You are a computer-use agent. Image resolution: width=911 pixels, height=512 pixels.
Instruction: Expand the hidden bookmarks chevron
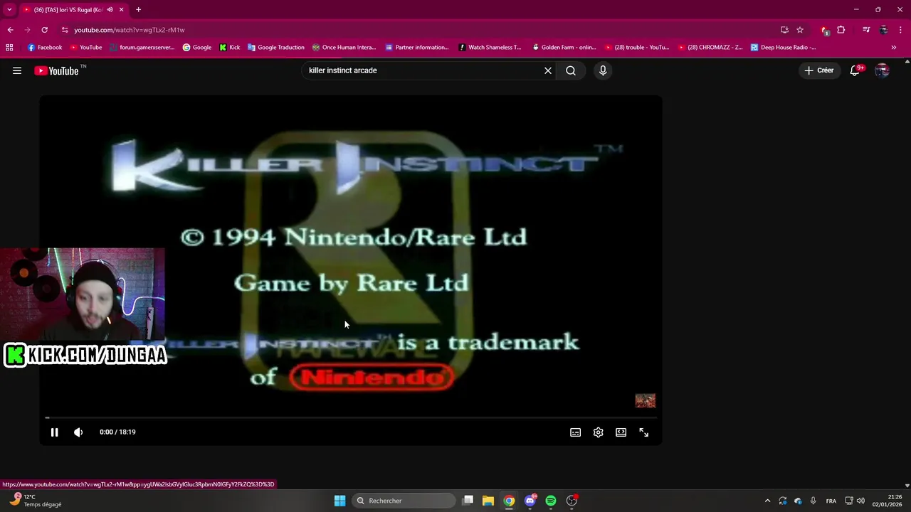[x=894, y=48]
